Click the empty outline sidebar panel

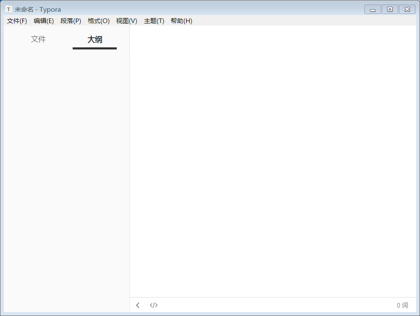(65, 168)
